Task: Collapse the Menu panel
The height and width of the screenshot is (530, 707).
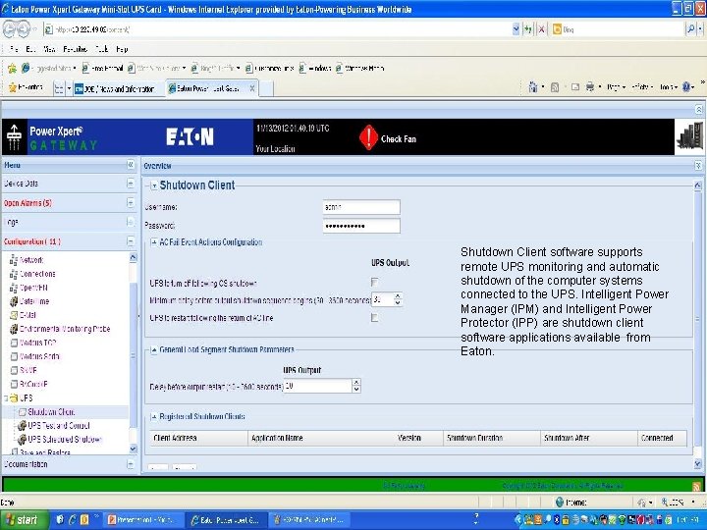Action: [x=131, y=165]
